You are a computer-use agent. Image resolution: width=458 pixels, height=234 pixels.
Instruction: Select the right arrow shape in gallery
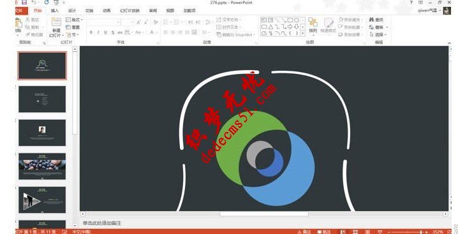coord(290,27)
